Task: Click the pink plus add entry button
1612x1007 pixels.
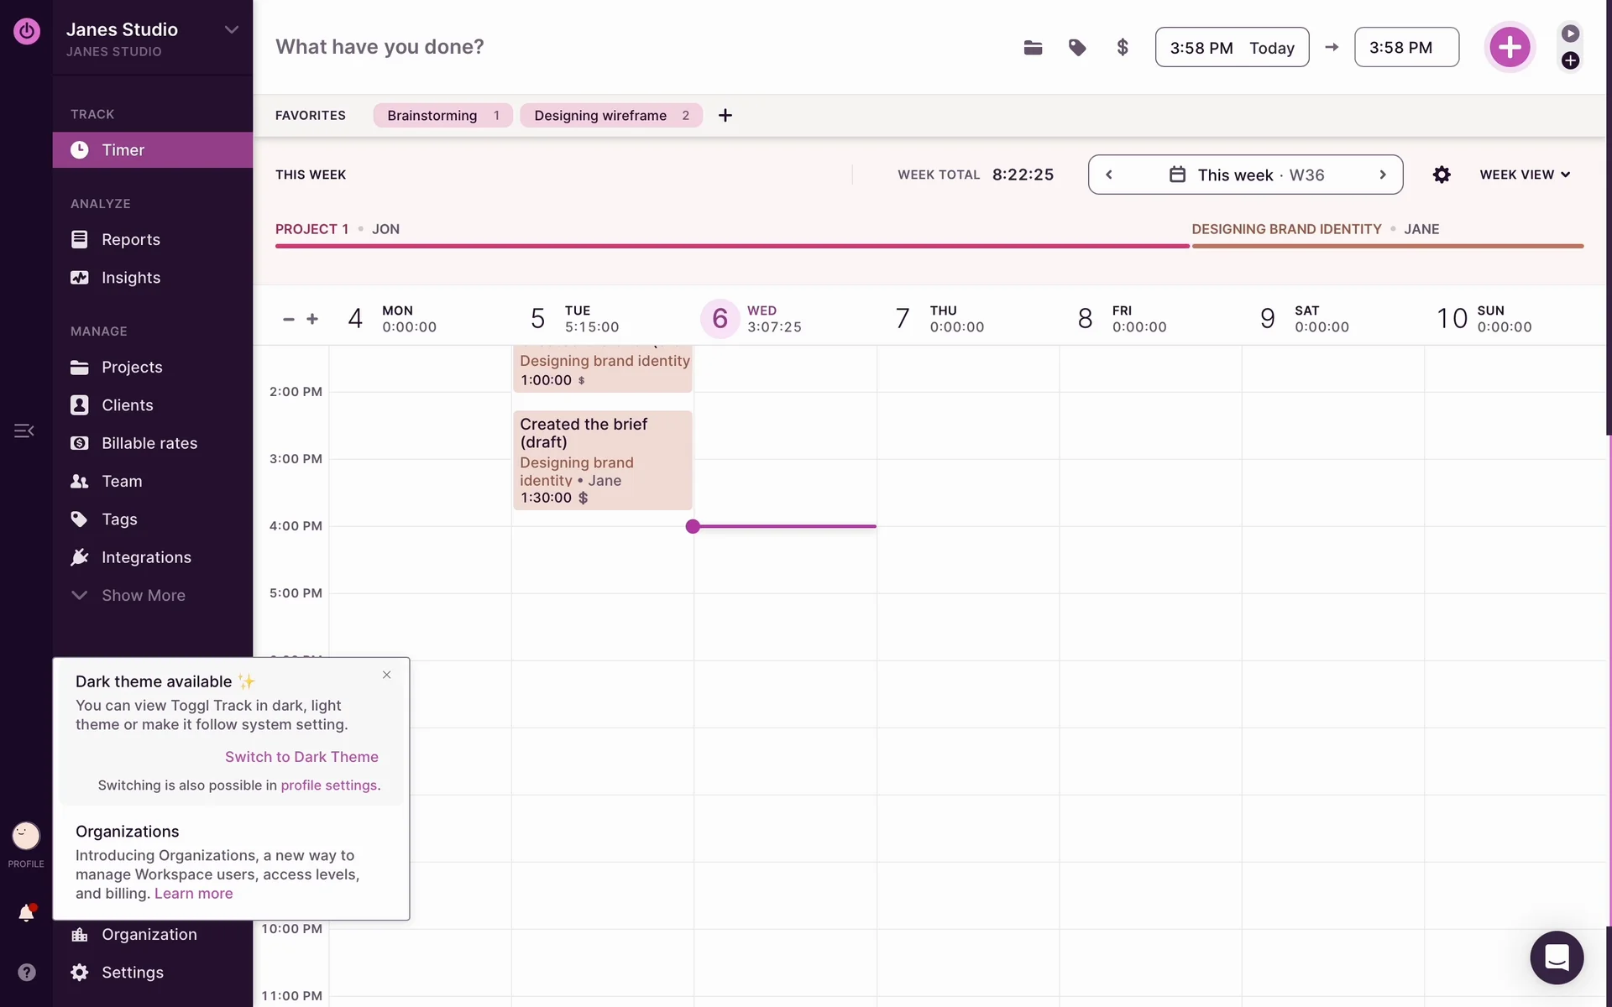Action: coord(1510,47)
